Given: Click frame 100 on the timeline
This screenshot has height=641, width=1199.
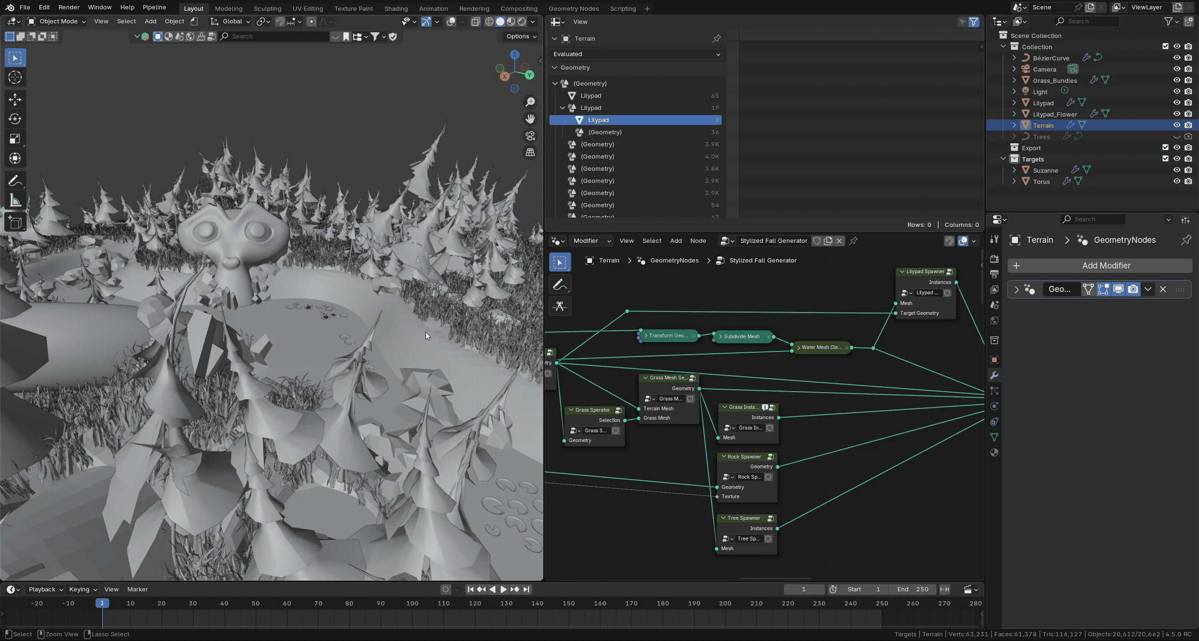Looking at the screenshot, I should coord(412,604).
